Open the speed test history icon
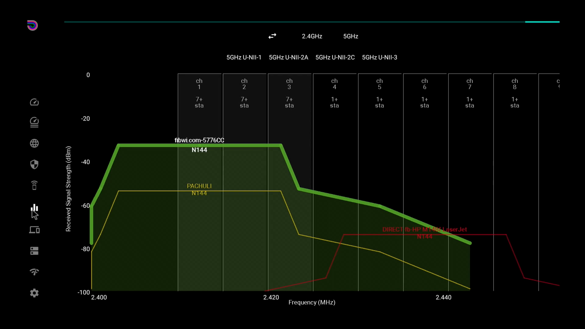The image size is (585, 329). tap(34, 122)
